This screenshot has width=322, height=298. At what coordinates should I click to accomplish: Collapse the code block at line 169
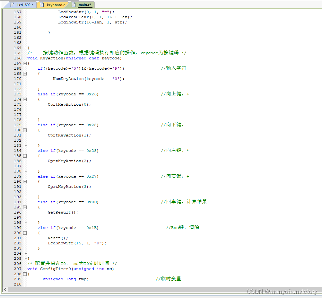[25, 74]
